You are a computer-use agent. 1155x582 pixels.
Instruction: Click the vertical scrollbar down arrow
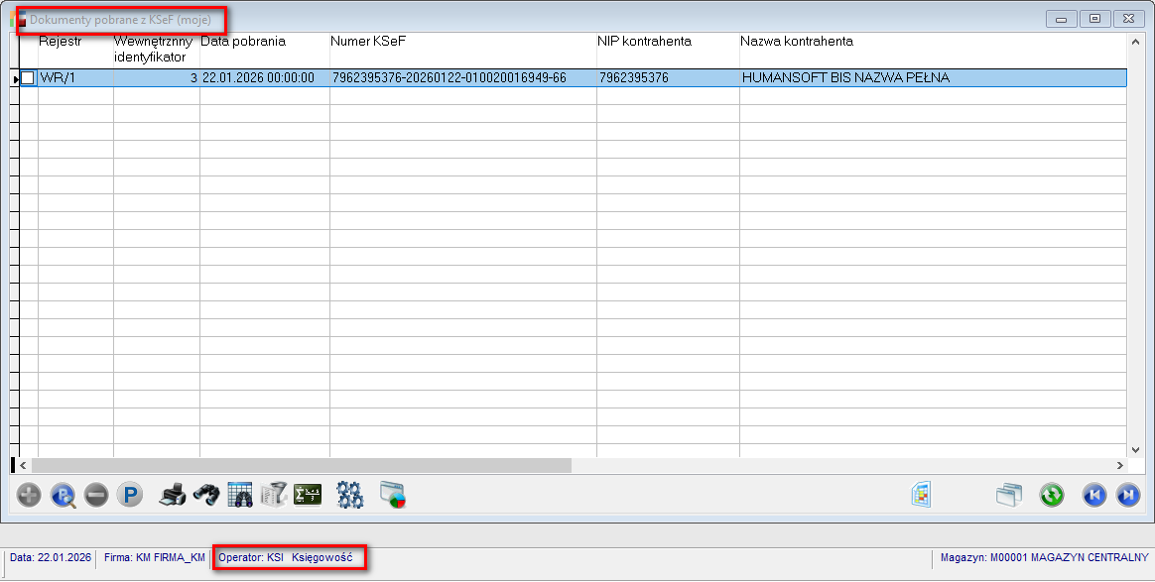click(x=1136, y=449)
